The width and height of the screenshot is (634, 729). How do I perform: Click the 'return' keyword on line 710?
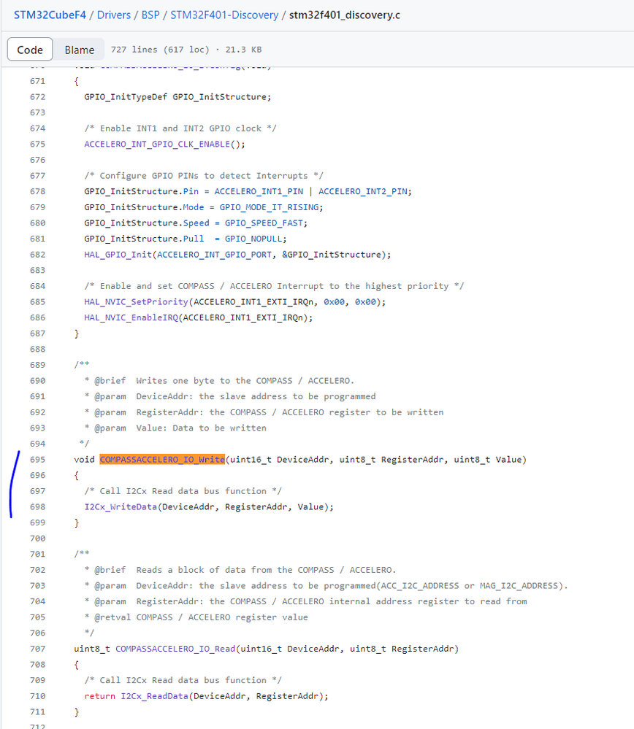(99, 696)
